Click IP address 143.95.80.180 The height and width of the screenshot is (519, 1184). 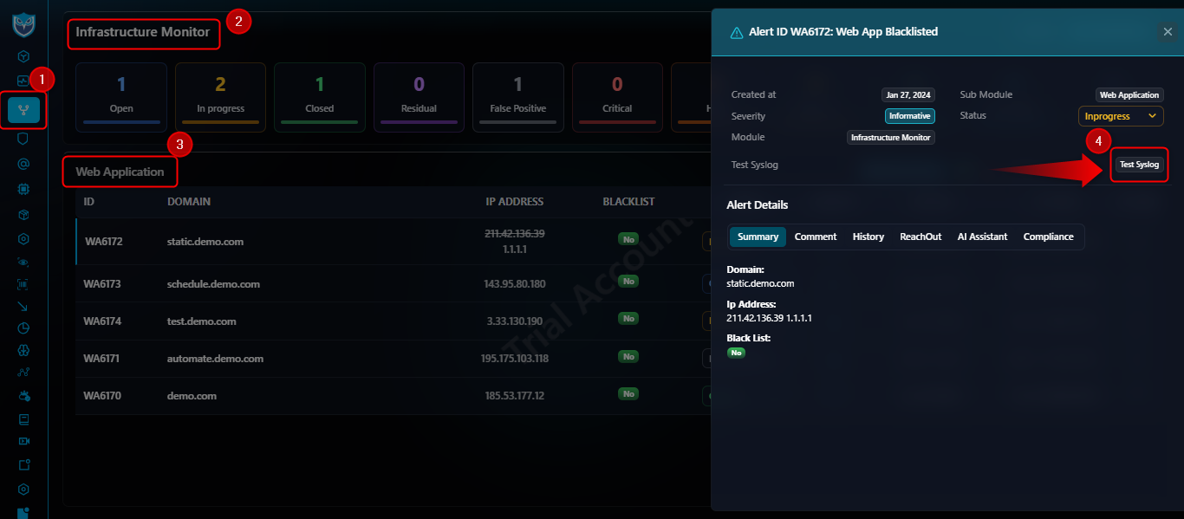tap(515, 284)
